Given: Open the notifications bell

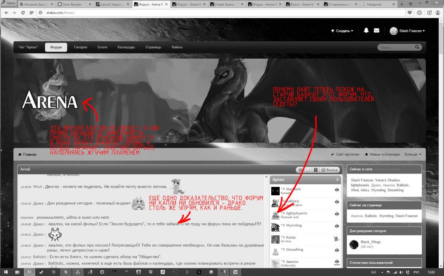Looking at the screenshot, I should click(366, 31).
